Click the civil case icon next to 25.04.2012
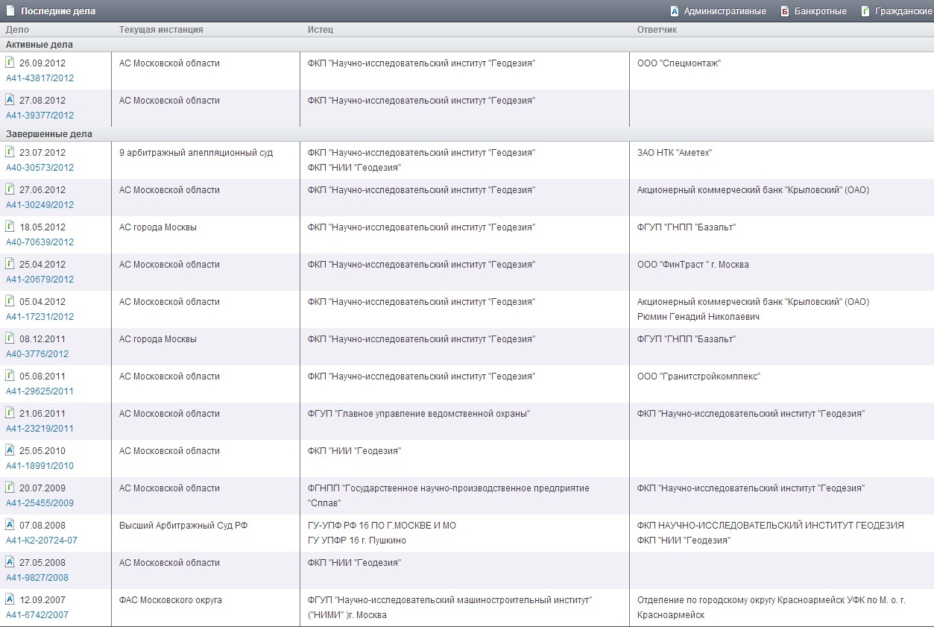934x627 pixels. click(x=10, y=264)
